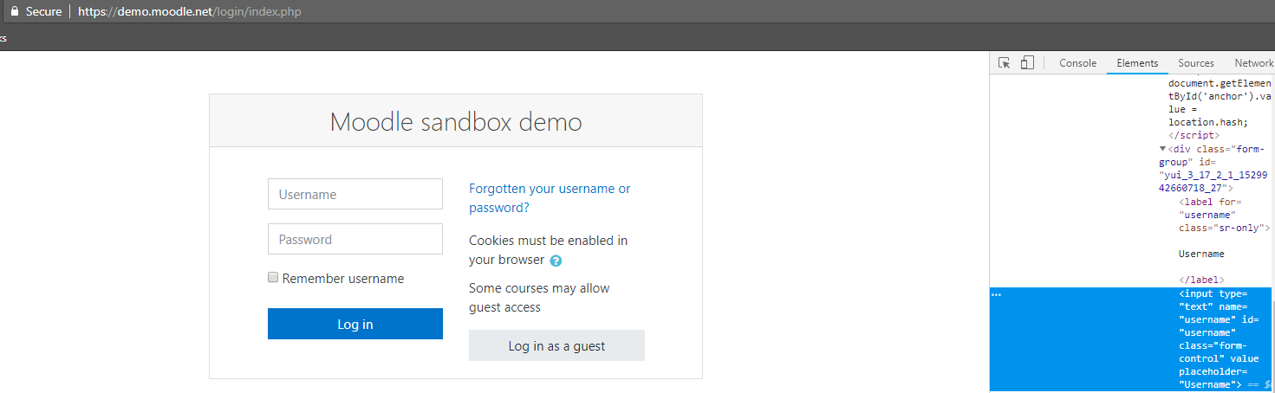Select the Elements tab

[x=1137, y=63]
